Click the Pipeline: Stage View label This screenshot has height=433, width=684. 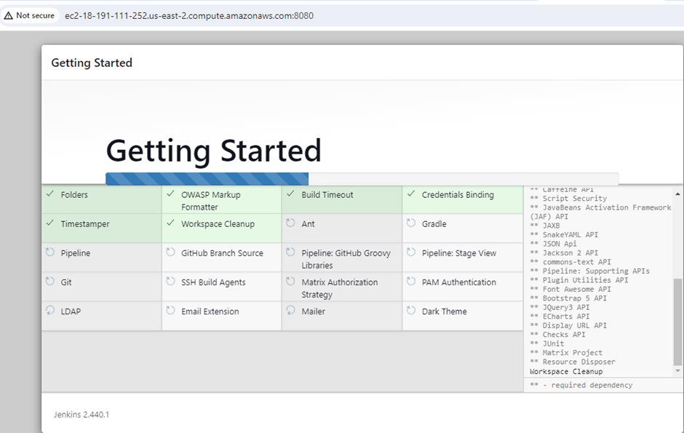[459, 253]
